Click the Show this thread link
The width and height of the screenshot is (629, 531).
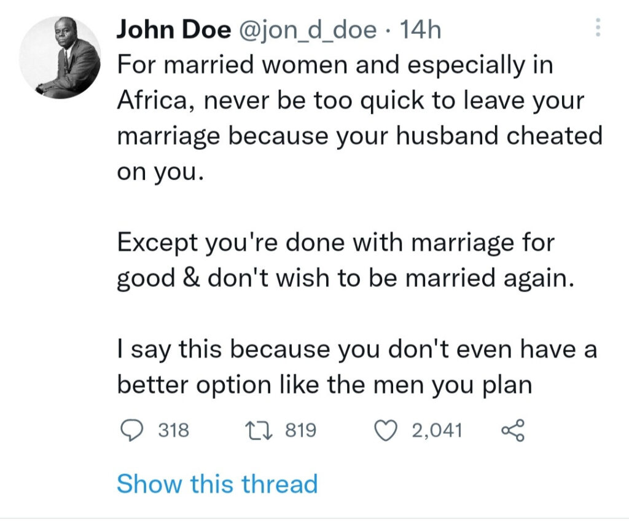217,484
